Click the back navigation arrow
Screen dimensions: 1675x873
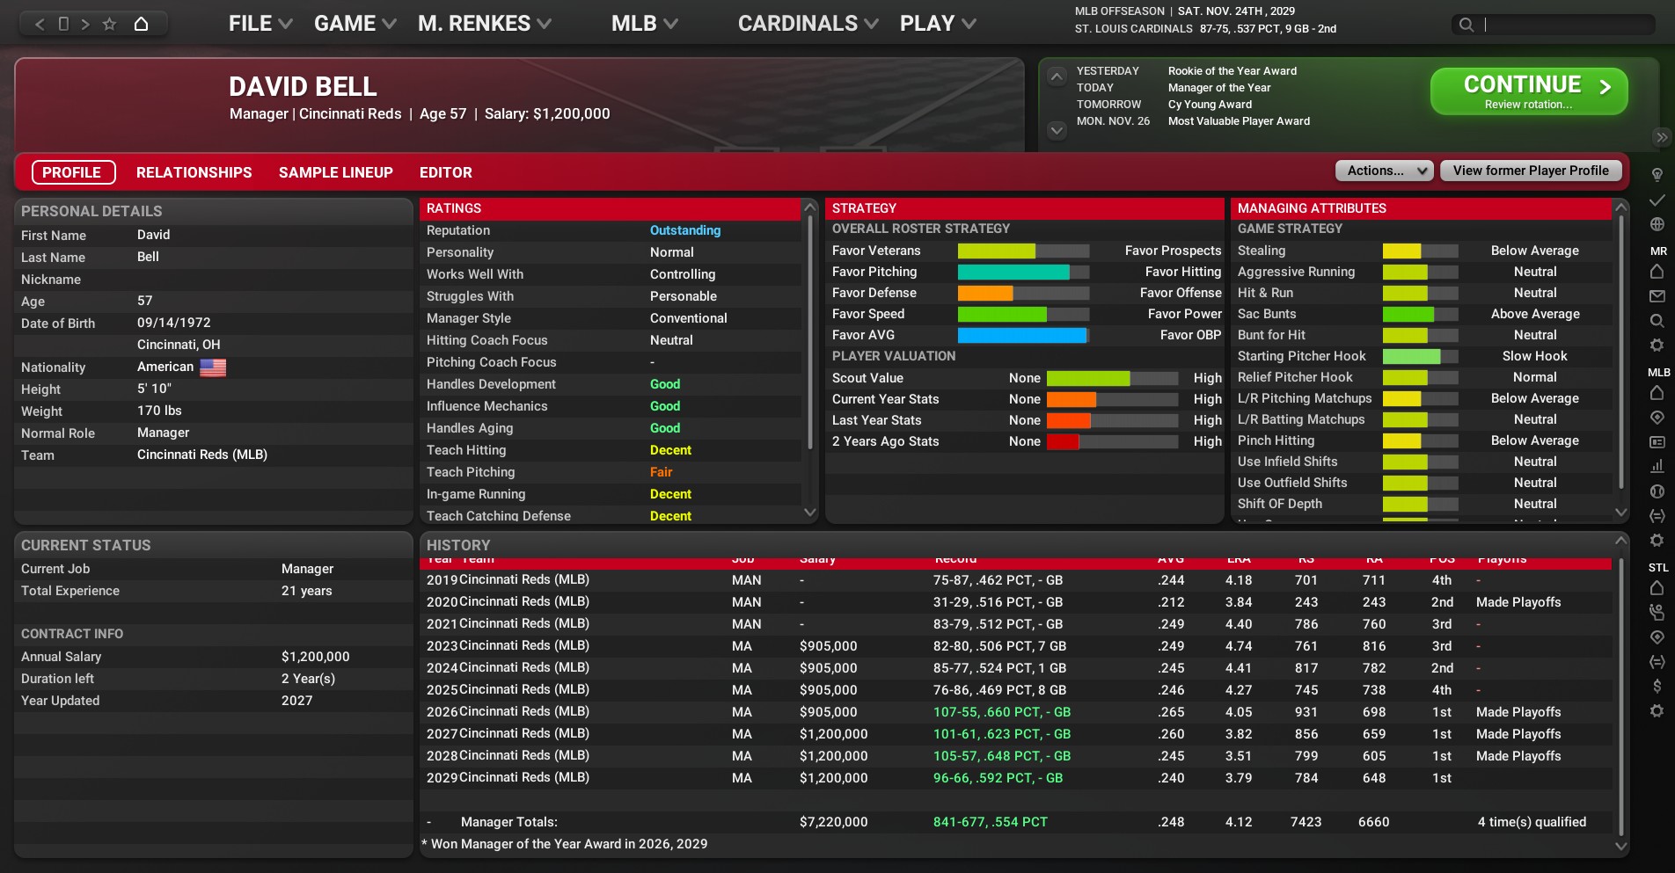[40, 24]
